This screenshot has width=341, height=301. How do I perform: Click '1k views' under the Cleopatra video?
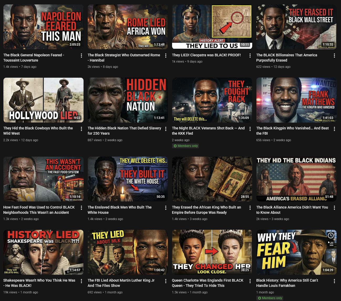coord(178,62)
